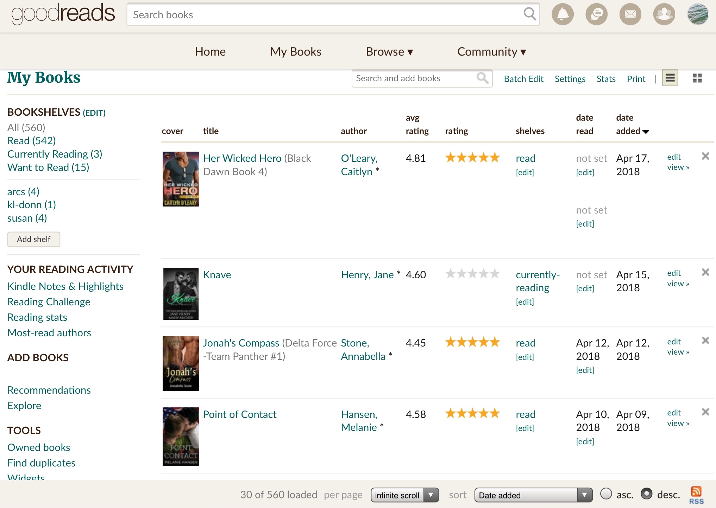Open the group discussions speech bubble icon
Viewport: 716px width, 508px height.
596,15
